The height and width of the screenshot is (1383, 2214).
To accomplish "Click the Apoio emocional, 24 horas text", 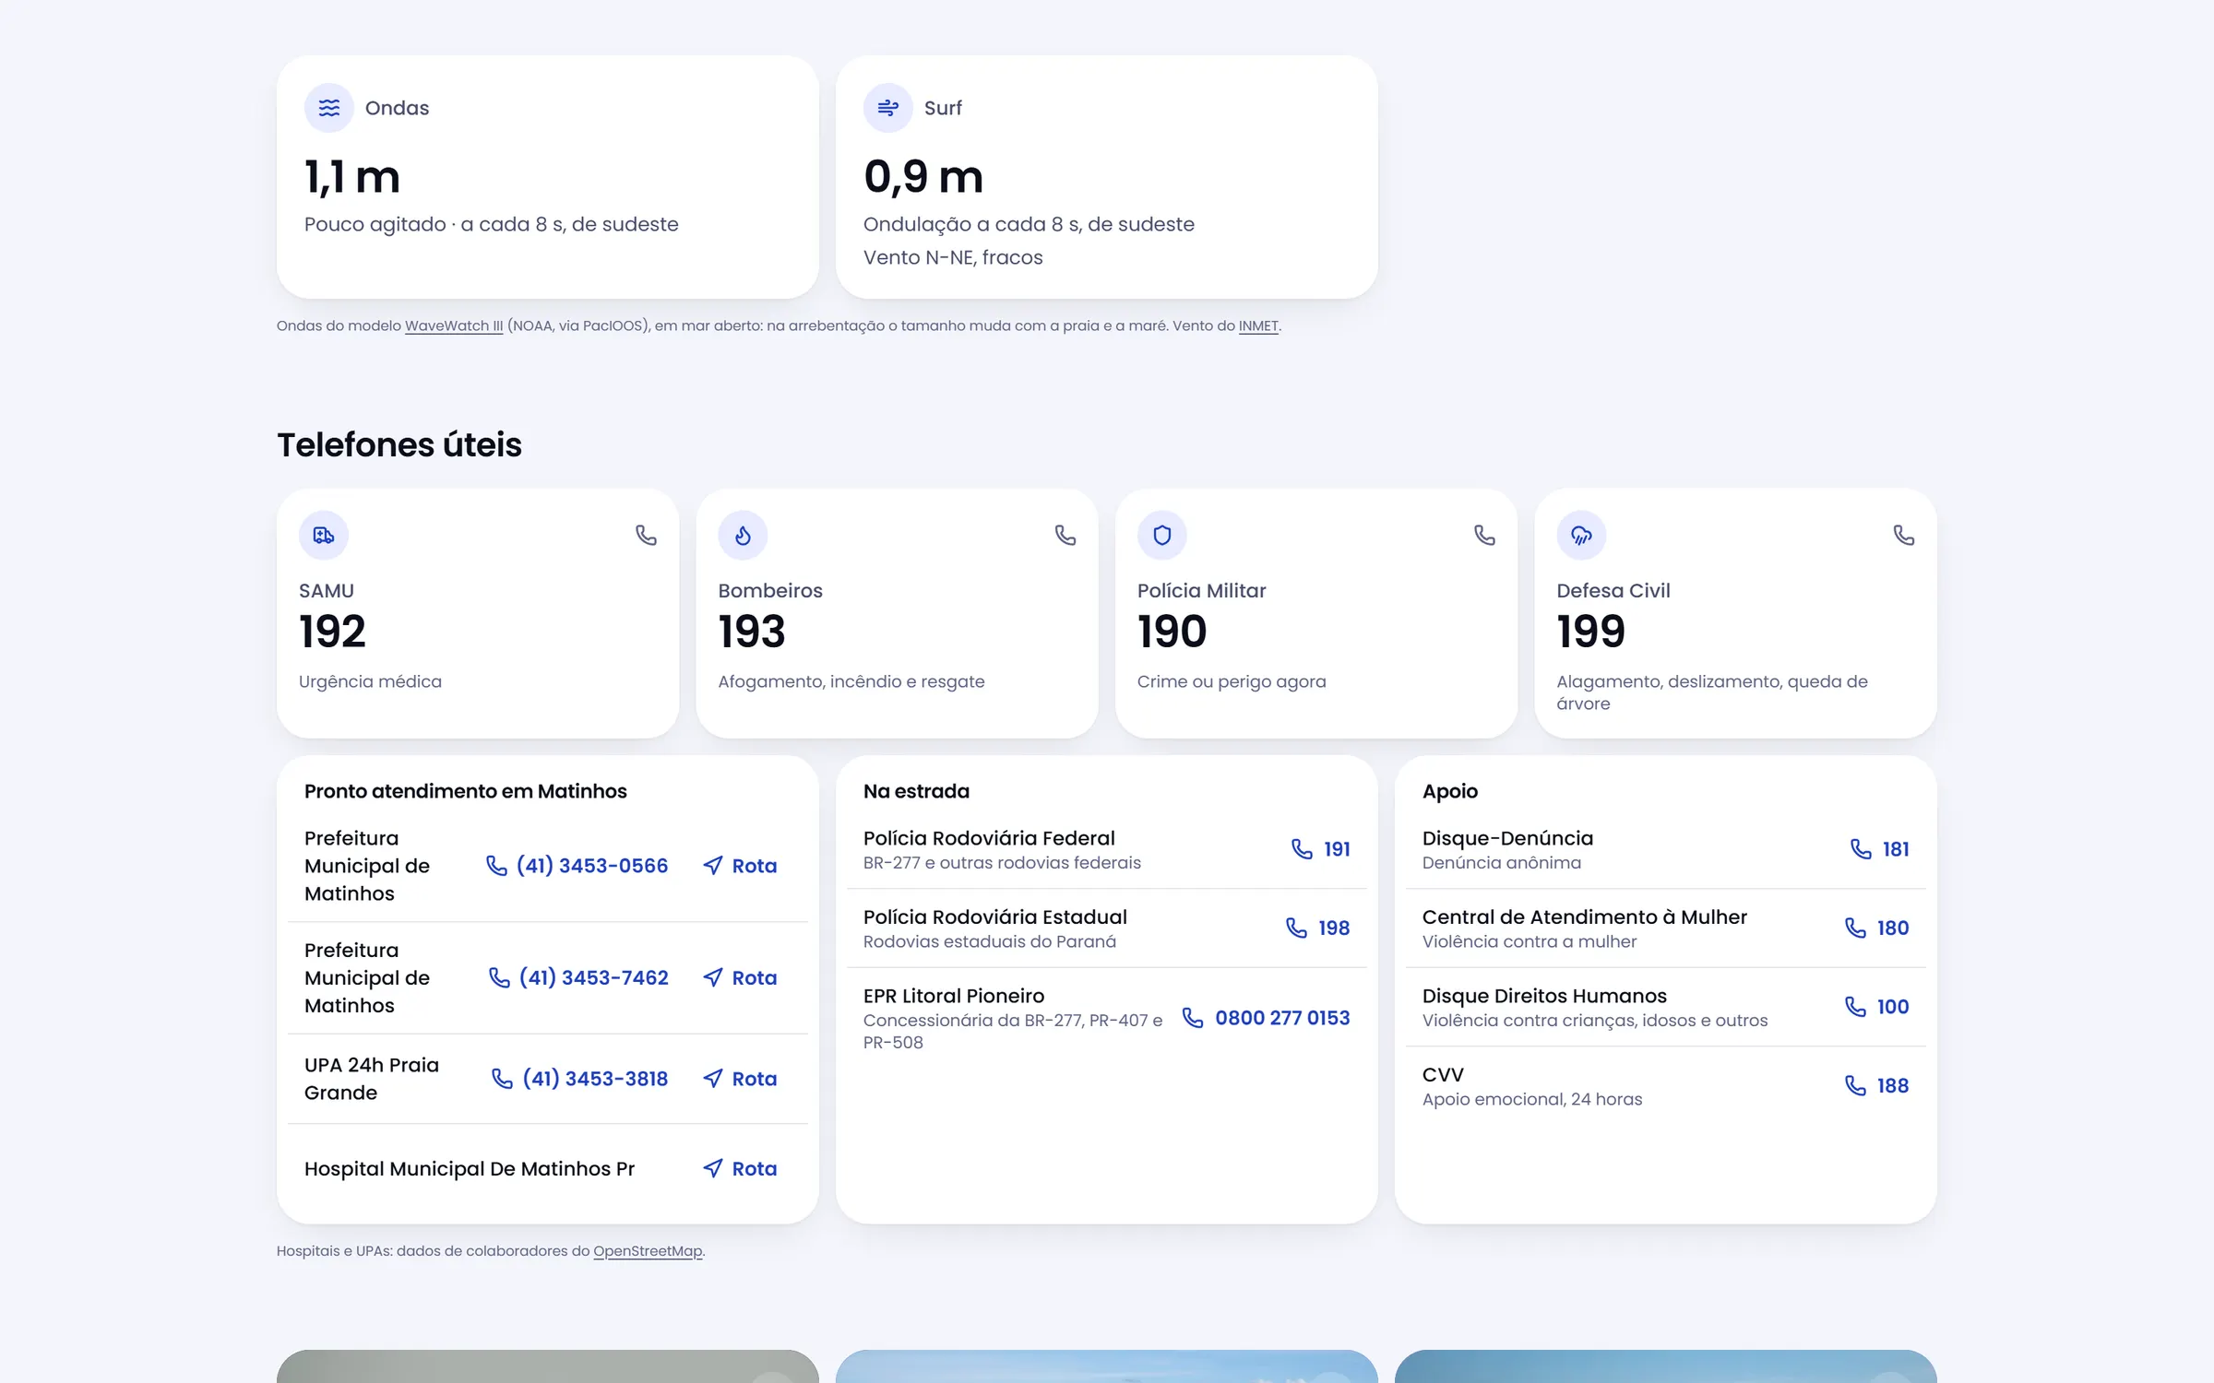I will pyautogui.click(x=1532, y=1099).
